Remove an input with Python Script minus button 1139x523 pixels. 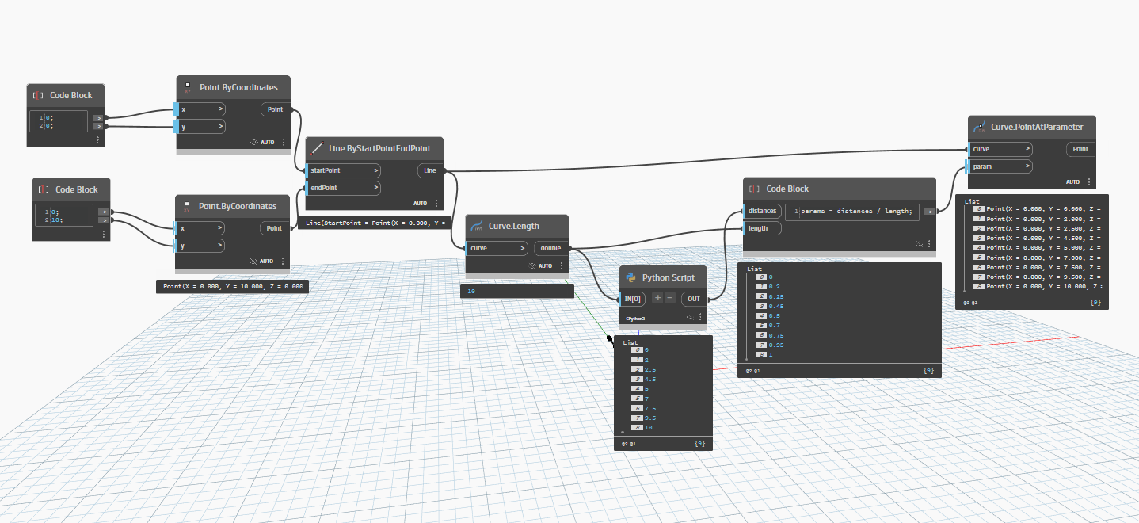[670, 298]
